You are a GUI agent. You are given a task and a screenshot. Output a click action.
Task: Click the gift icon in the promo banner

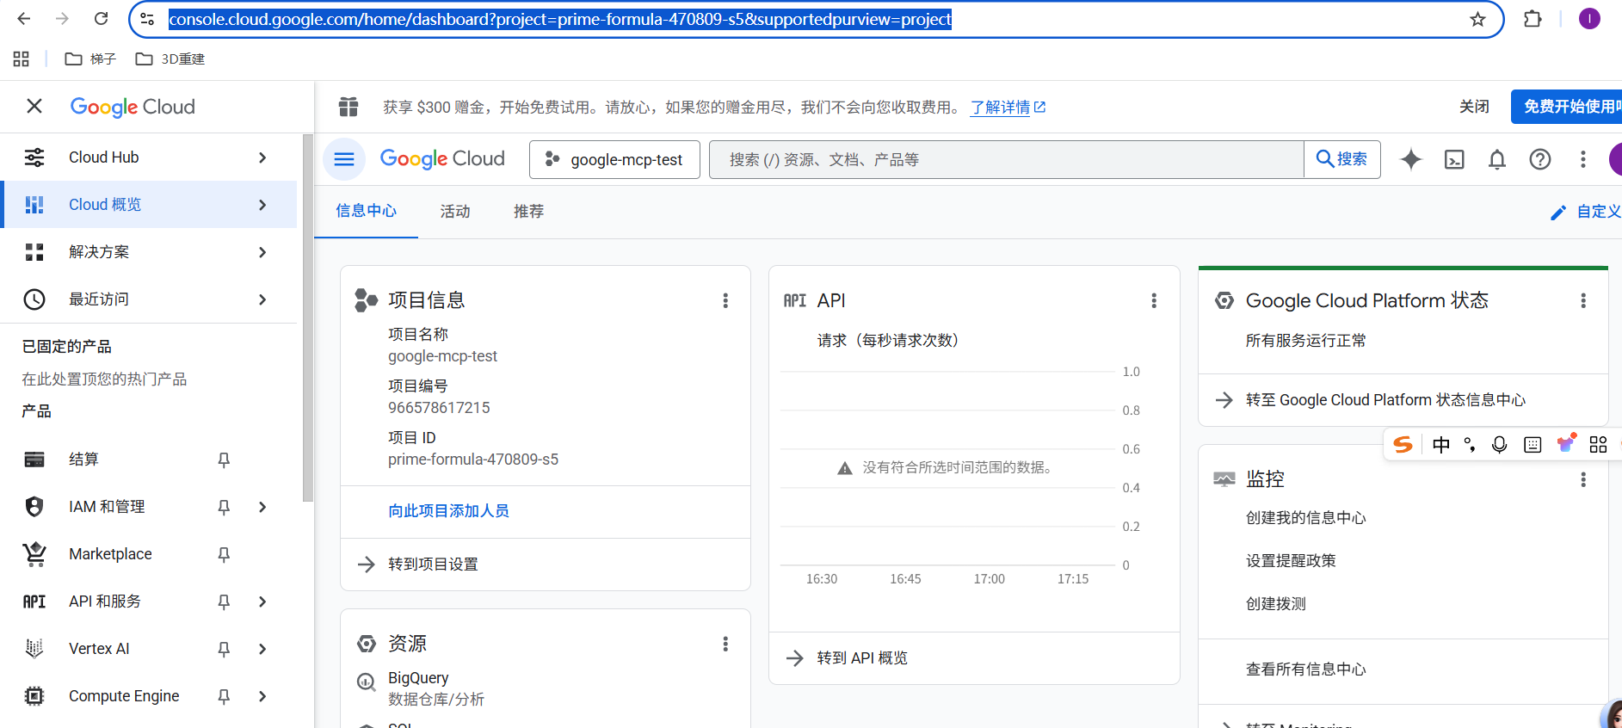[348, 107]
